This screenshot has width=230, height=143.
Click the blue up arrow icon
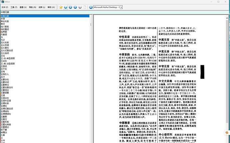point(66,7)
